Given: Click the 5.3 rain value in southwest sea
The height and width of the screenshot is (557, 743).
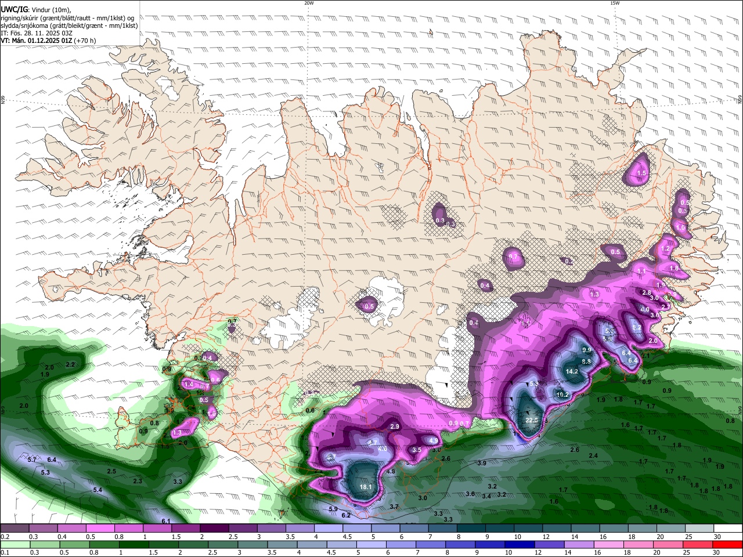Looking at the screenshot, I should (x=45, y=472).
